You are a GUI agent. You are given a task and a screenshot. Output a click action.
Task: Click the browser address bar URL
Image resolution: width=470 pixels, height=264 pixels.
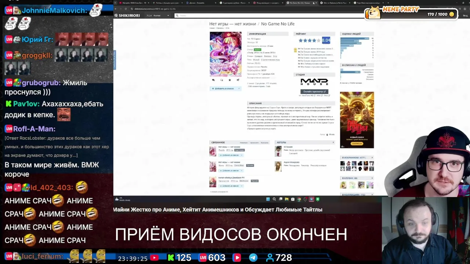(x=155, y=8)
